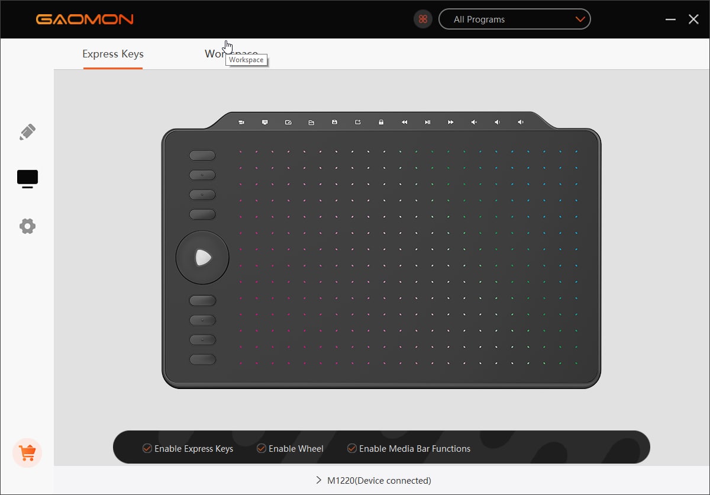Open the shopping cart store icon
This screenshot has width=710, height=495.
[27, 453]
